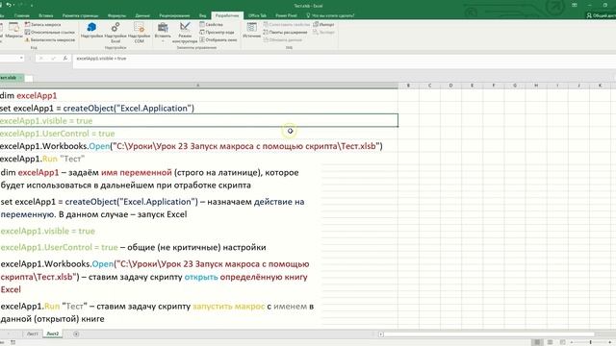Viewport: 616px width, 346px height.
Task: Click the horizontal scrollbar track
Action: tap(489, 334)
